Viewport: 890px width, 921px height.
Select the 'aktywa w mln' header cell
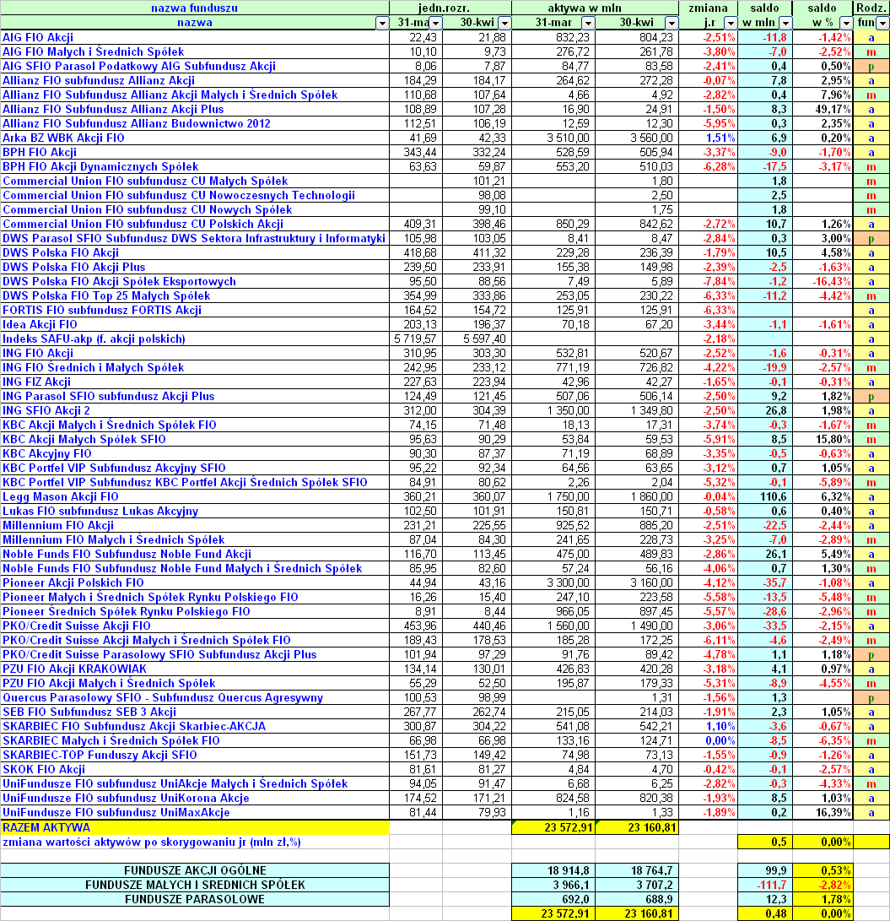(596, 8)
